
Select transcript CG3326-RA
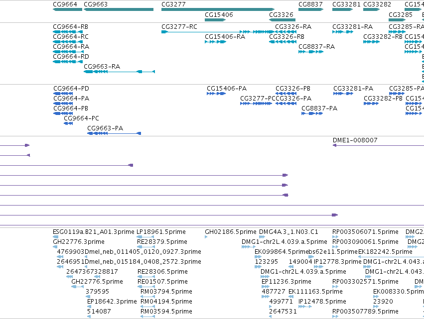tap(286, 32)
